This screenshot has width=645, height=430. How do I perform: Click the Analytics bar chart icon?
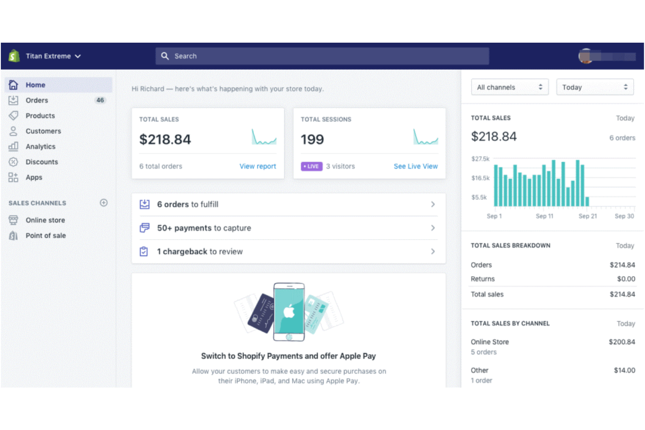14,146
